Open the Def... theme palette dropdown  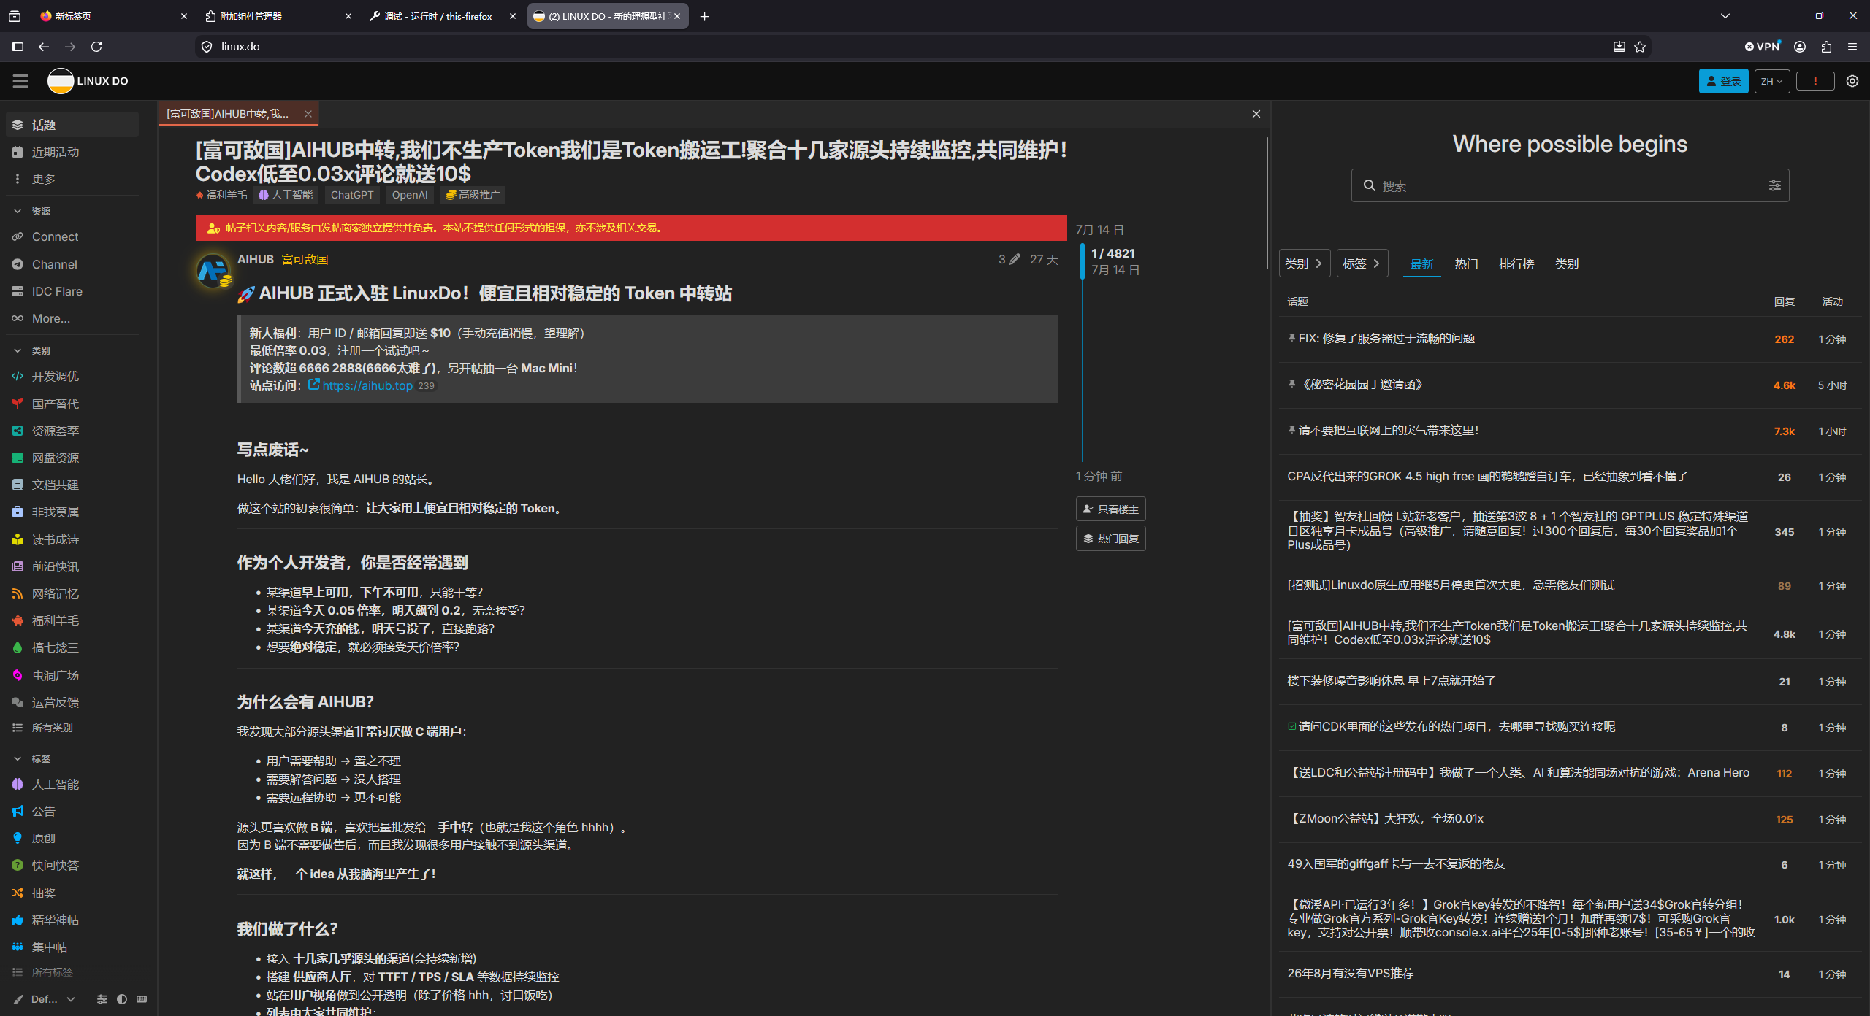[44, 998]
